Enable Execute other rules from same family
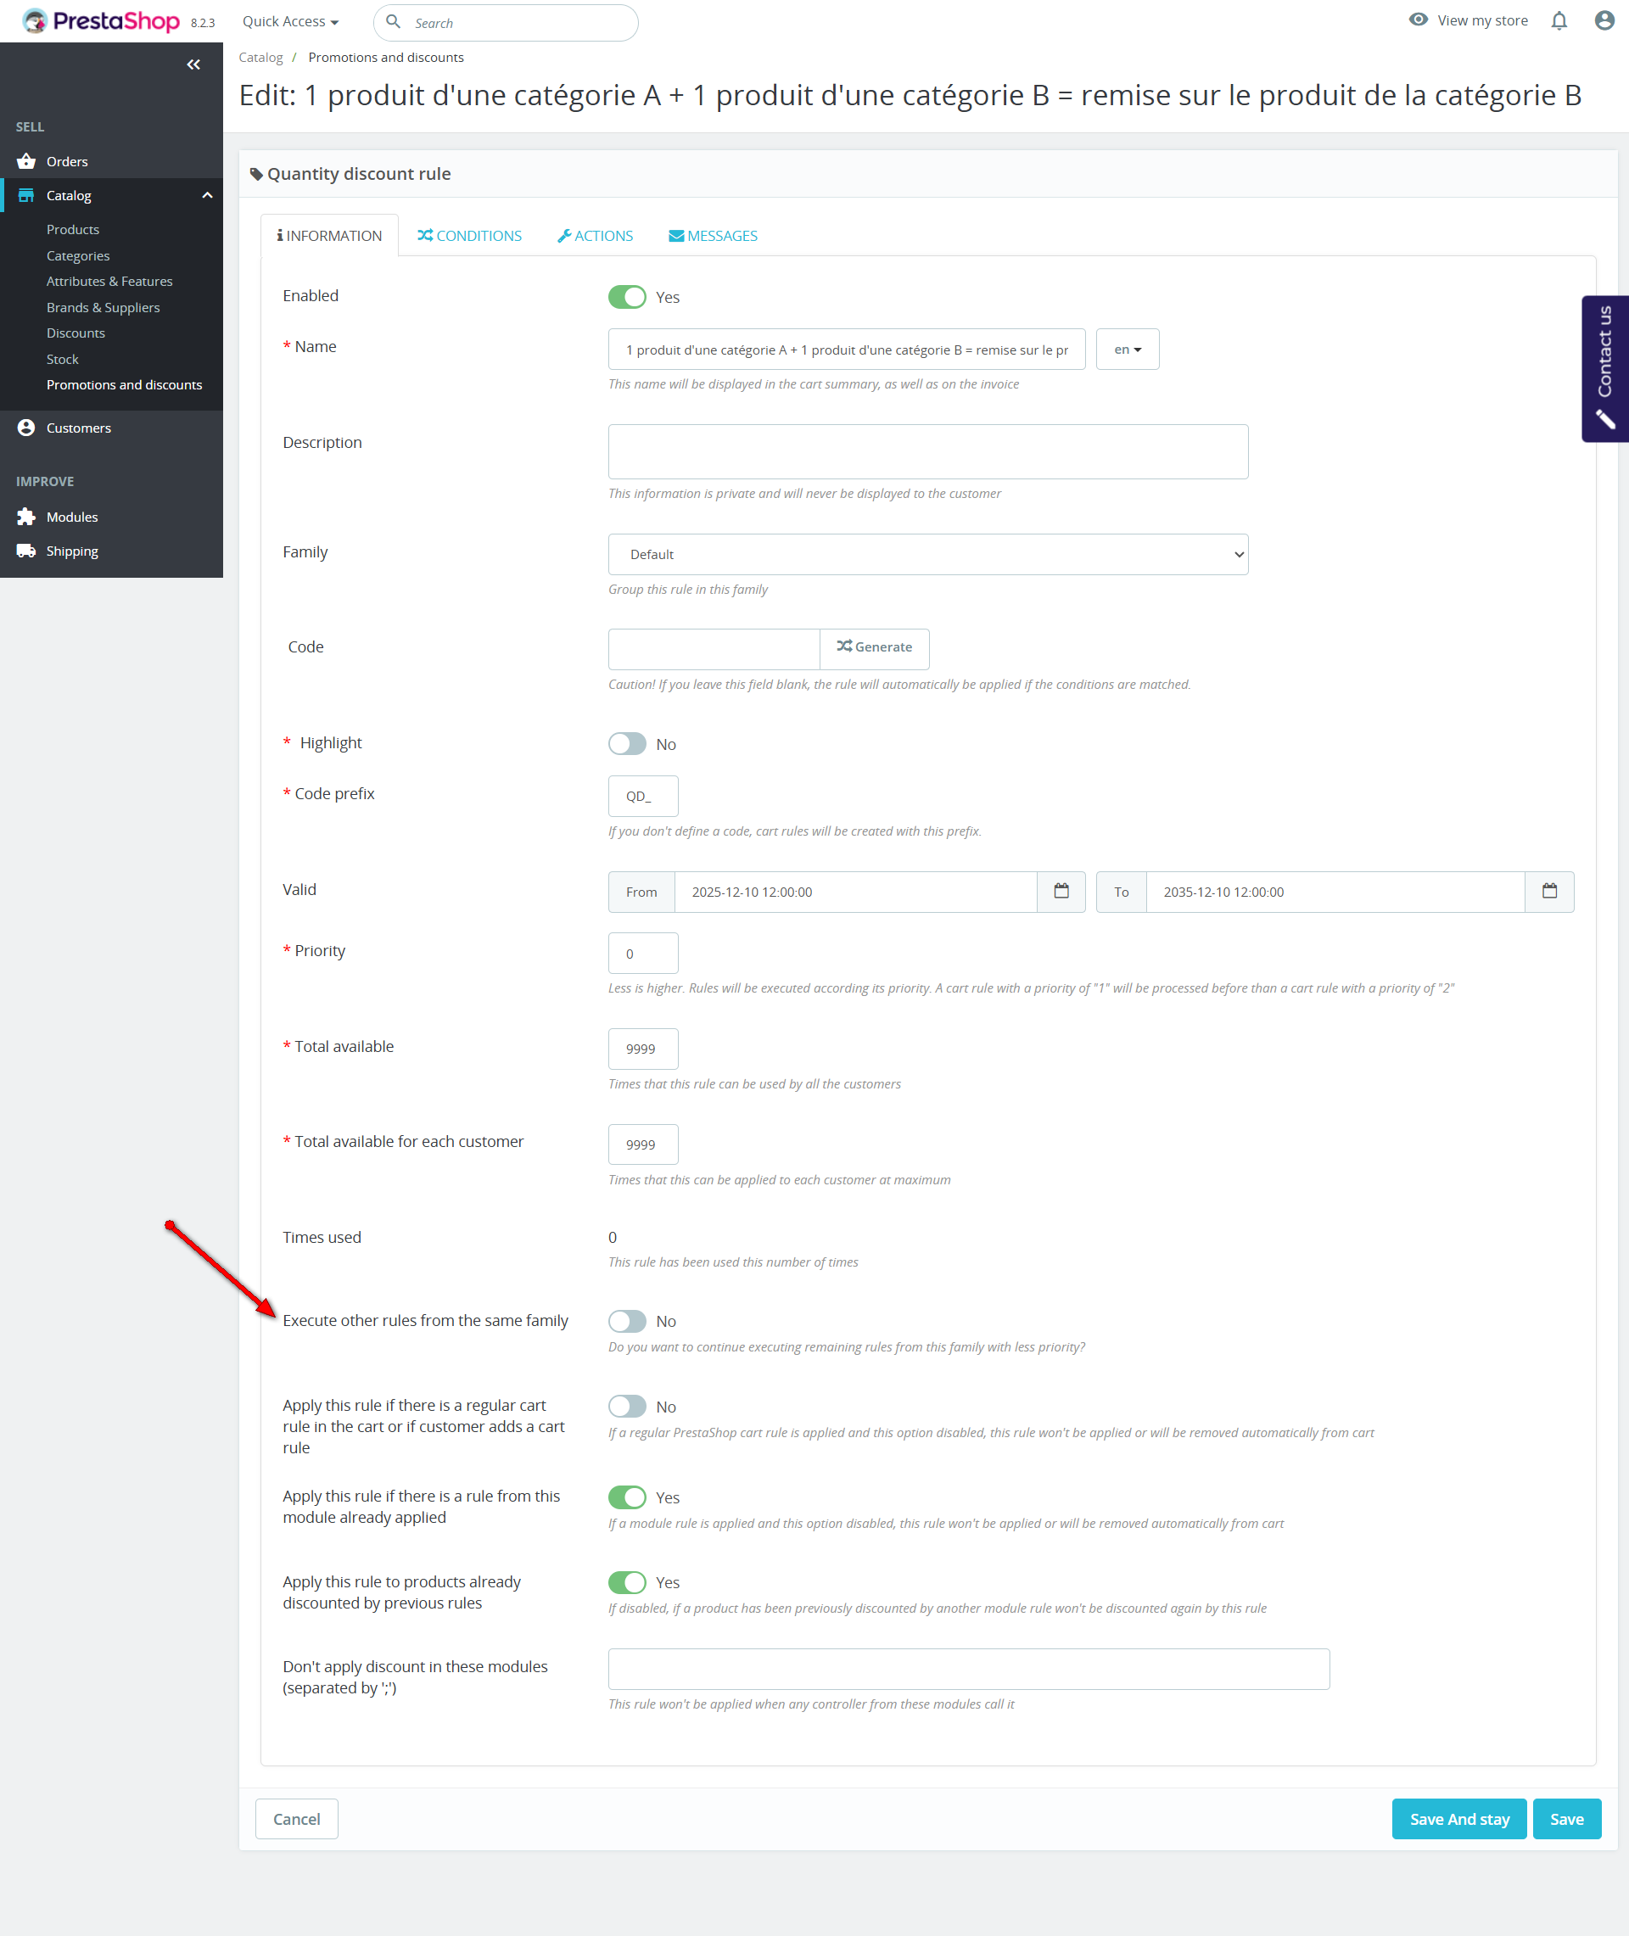 [627, 1321]
